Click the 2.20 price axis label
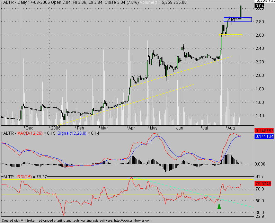275x223 pixels. tap(259, 62)
